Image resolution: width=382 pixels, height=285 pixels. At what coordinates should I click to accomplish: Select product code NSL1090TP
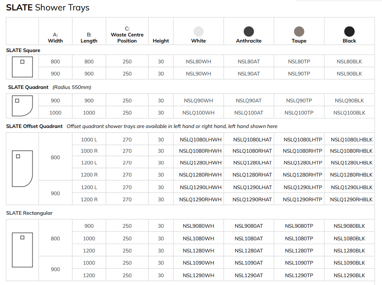[299, 263]
